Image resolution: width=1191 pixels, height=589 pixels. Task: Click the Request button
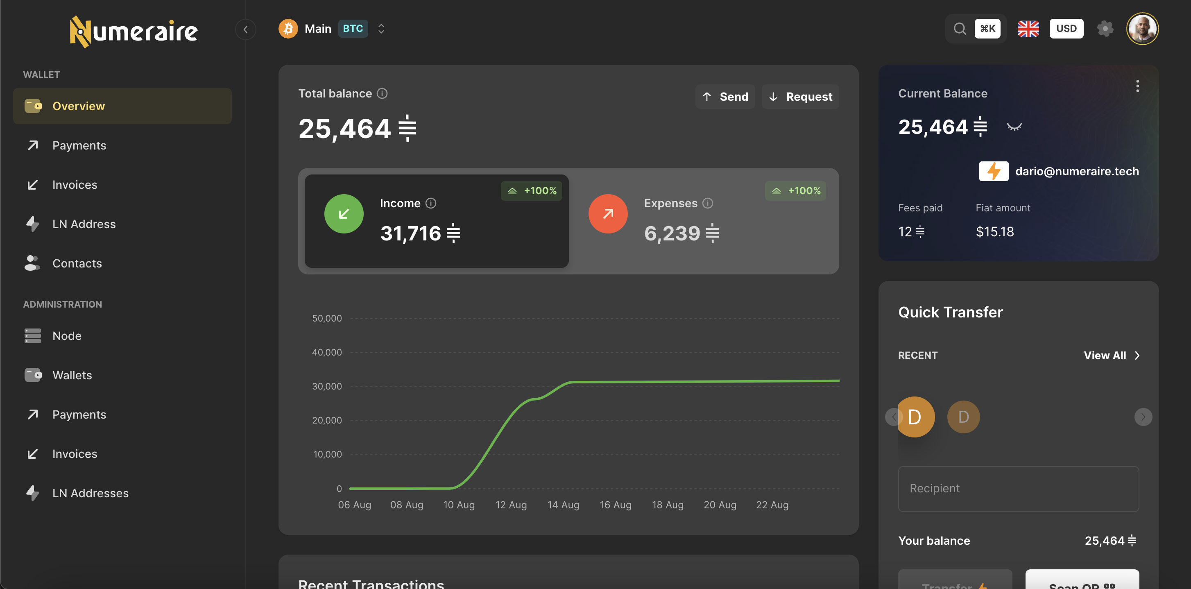point(800,97)
